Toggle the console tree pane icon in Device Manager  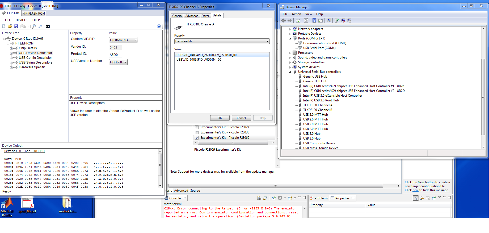coord(298,21)
